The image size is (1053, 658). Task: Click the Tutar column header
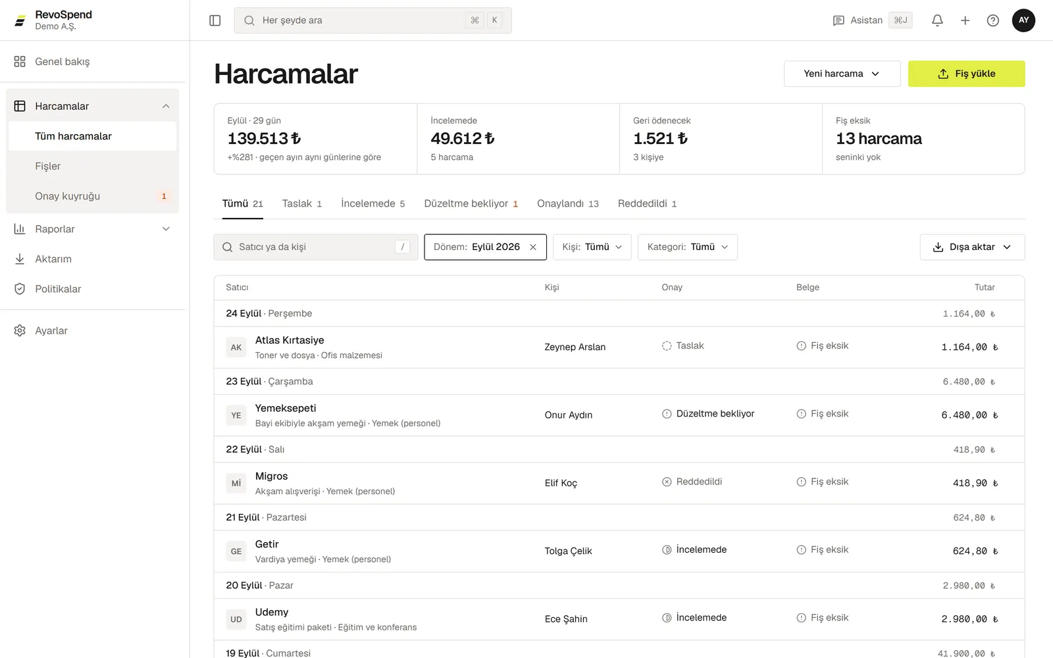point(985,288)
